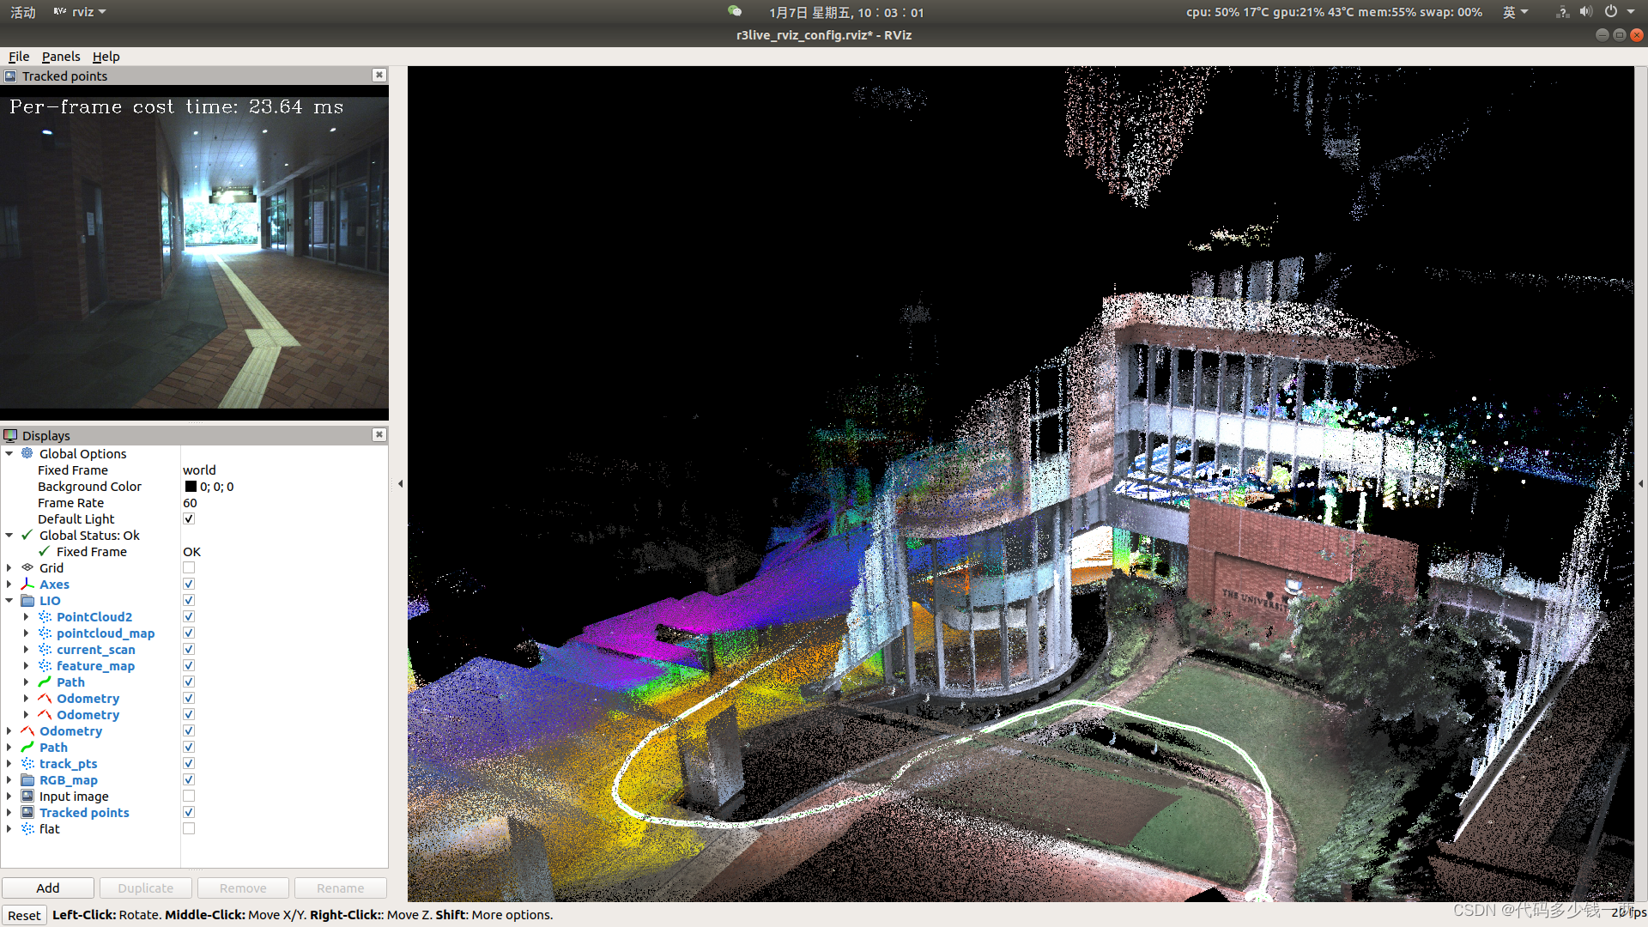The image size is (1648, 927).
Task: Open the Activities overview
Action: 23,12
